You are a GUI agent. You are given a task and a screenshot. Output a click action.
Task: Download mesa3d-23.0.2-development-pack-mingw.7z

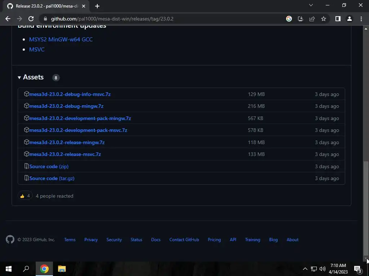coord(80,118)
